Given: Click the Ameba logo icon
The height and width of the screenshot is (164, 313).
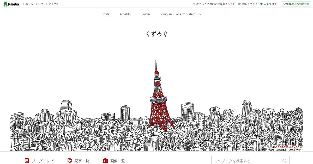Looking at the screenshot, I should 11,4.
